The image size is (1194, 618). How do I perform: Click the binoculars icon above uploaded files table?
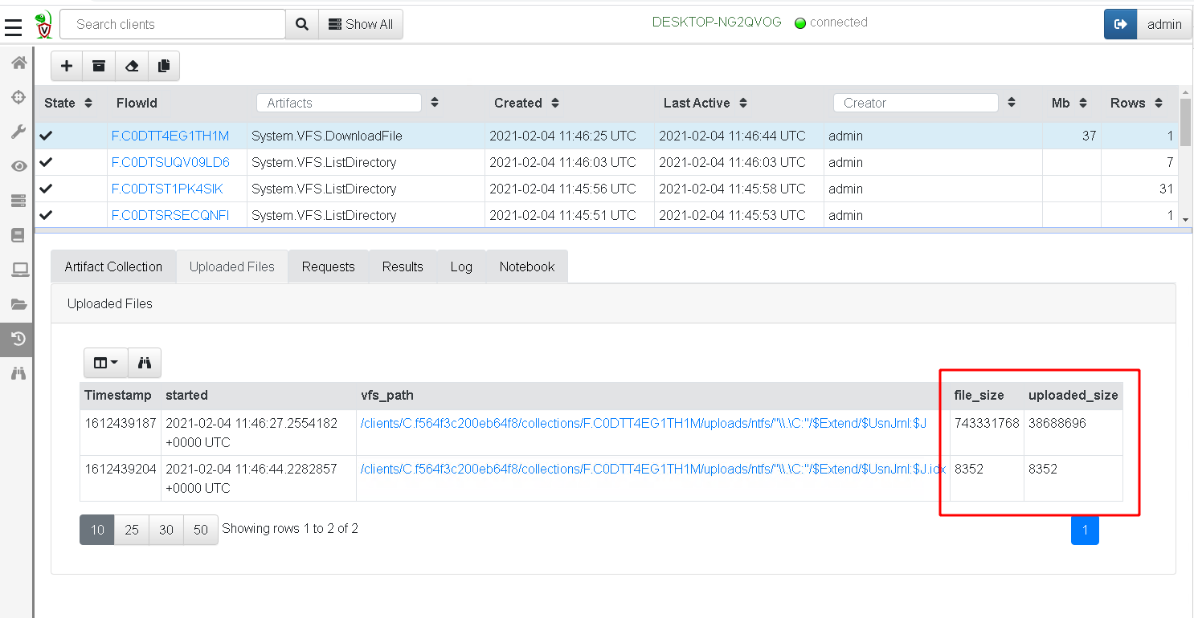[145, 363]
